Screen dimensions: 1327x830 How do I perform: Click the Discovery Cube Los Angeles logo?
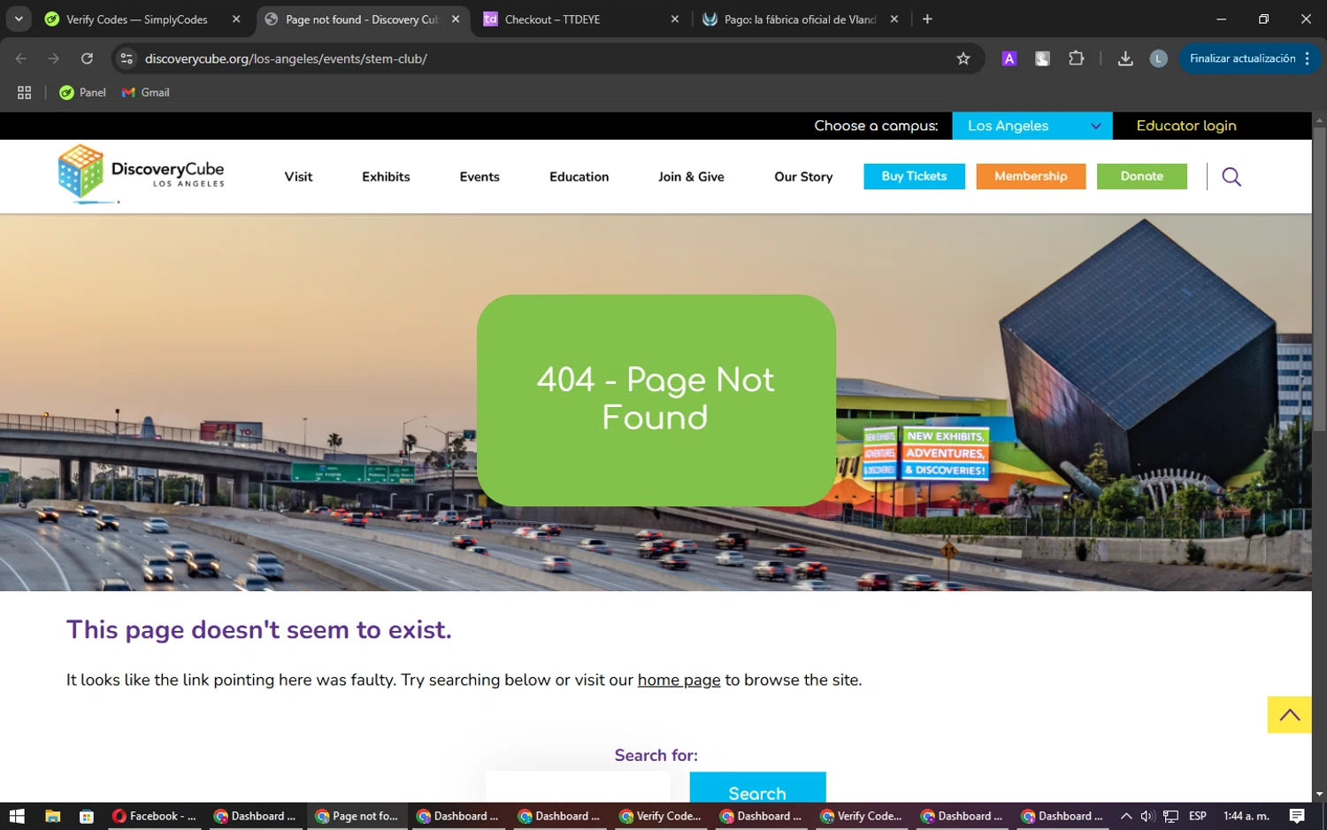point(142,173)
